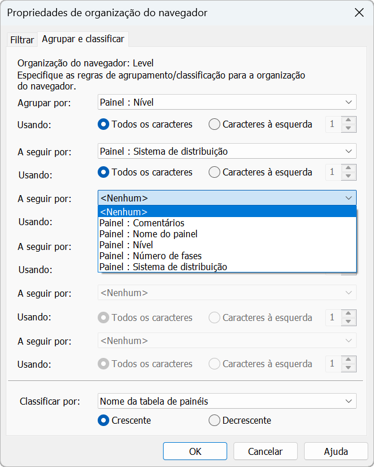Switch to the Filtrar tab

[22, 40]
